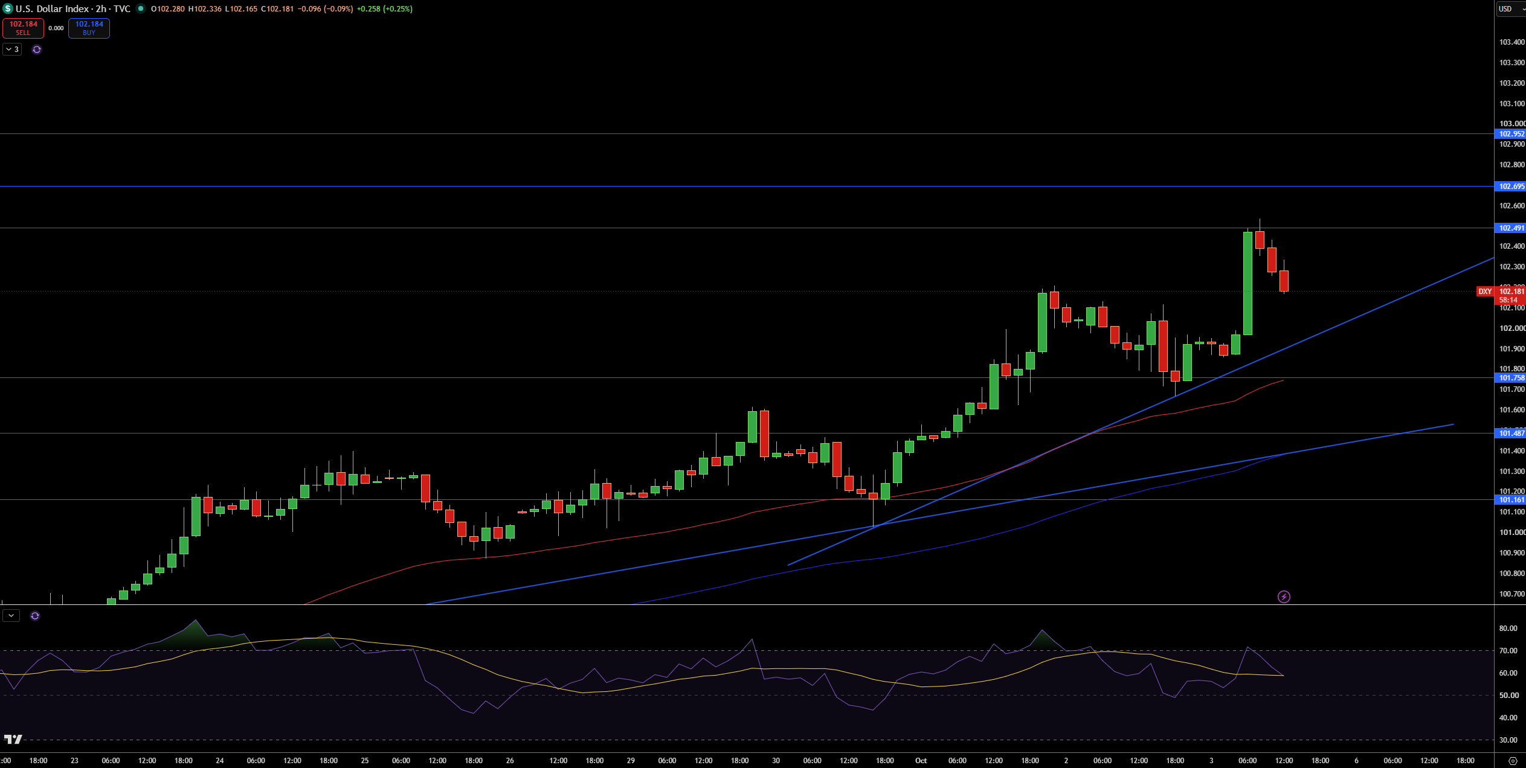
Task: Click the 30.00 RSI scale label
Action: (1508, 740)
